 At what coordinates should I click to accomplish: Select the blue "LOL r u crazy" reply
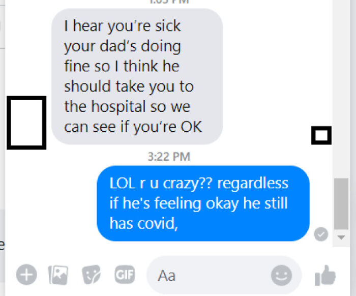pyautogui.click(x=203, y=203)
